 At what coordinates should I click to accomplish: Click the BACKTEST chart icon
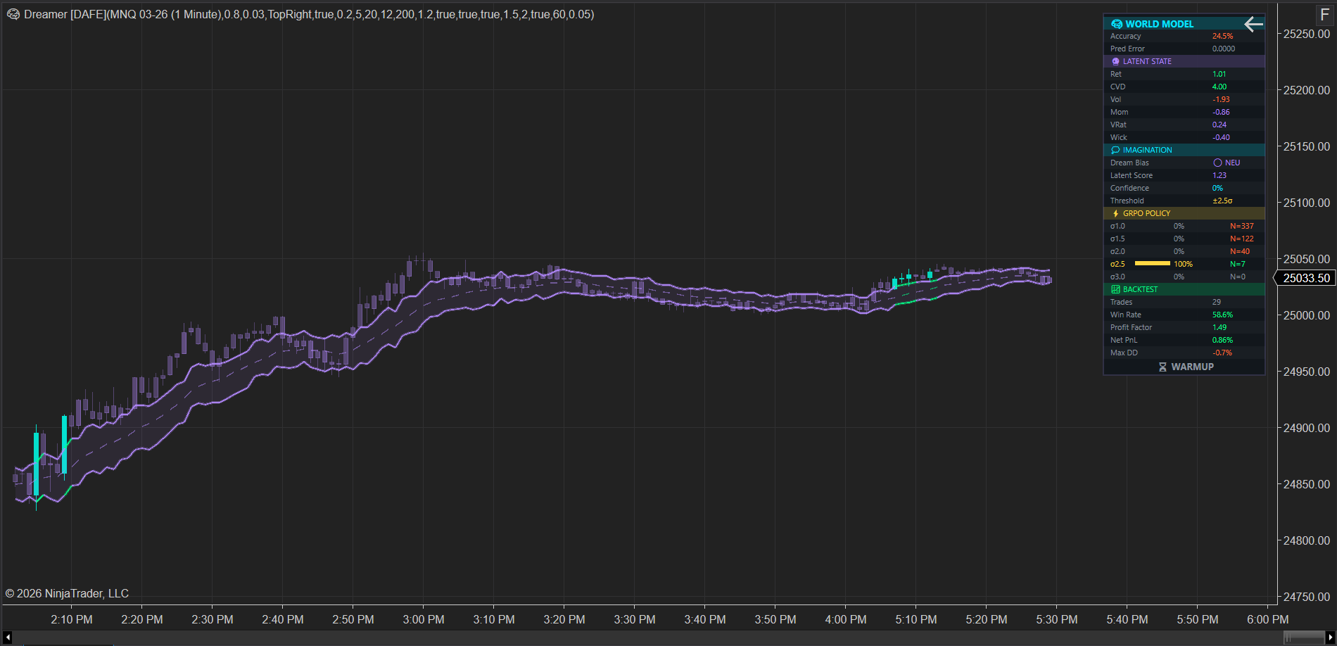1115,289
